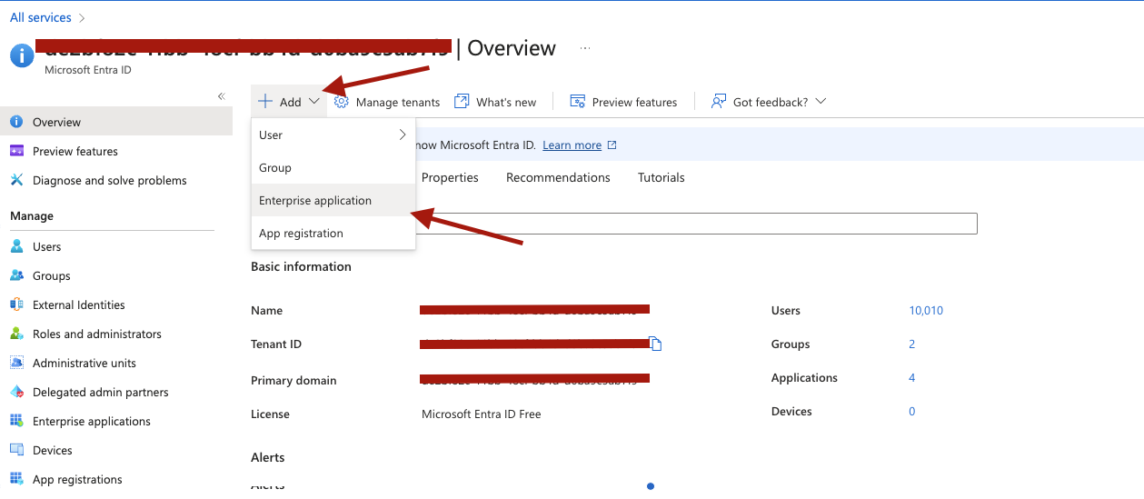
Task: Click the Delegated admin partners icon
Action: click(x=16, y=392)
